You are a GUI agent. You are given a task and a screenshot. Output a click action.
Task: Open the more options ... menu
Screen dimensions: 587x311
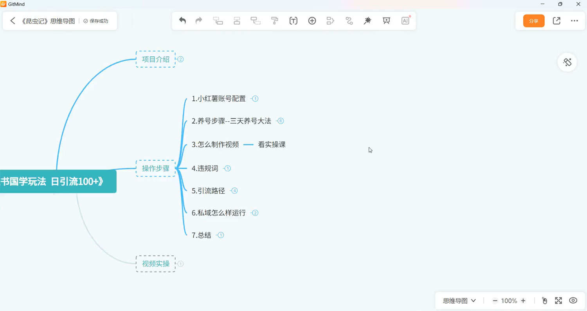click(x=574, y=20)
